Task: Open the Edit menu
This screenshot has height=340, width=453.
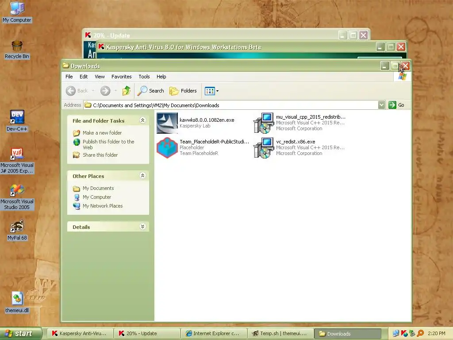Action: pos(84,77)
